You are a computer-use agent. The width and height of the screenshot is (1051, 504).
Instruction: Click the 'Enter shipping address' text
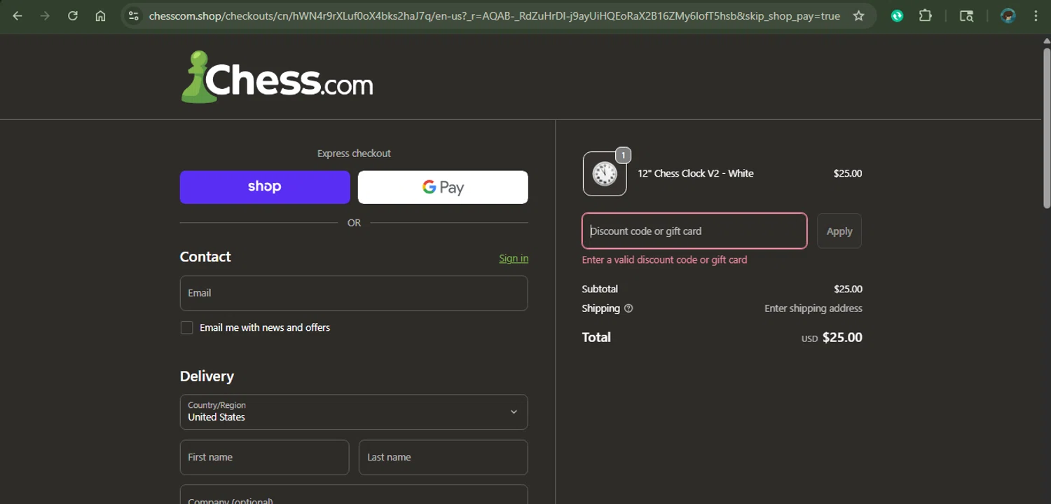pos(813,308)
